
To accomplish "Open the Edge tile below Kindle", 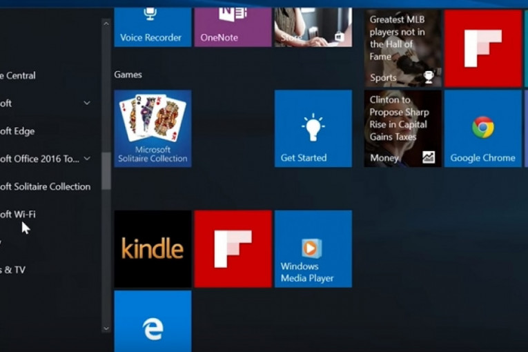I will click(x=153, y=322).
